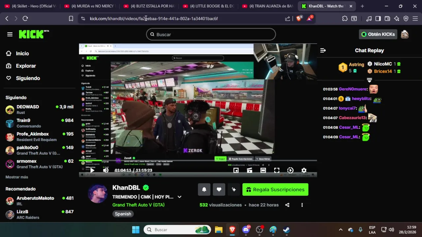The height and width of the screenshot is (237, 422).
Task: Toggle follow heart for KhanDBL
Action: click(x=219, y=190)
